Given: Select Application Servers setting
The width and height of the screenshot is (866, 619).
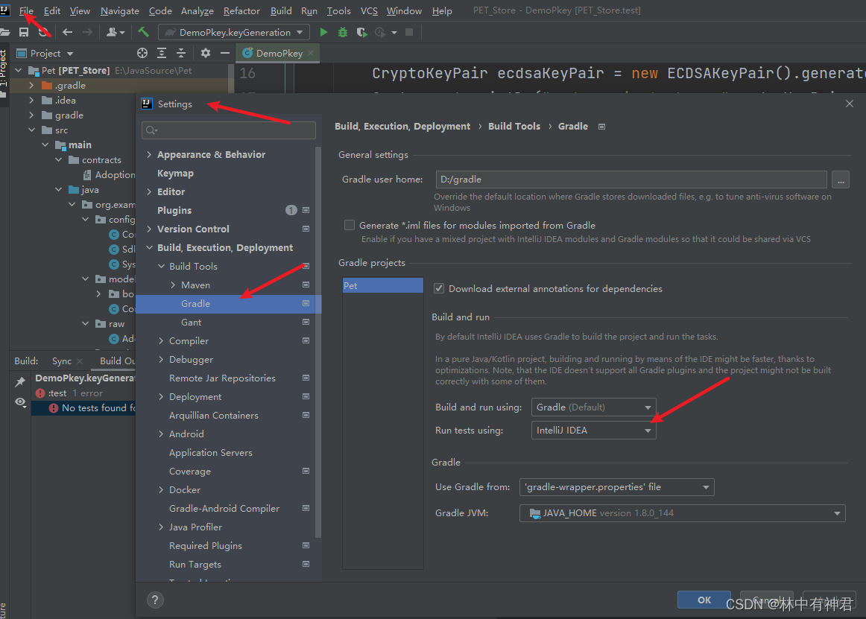Looking at the screenshot, I should [210, 453].
